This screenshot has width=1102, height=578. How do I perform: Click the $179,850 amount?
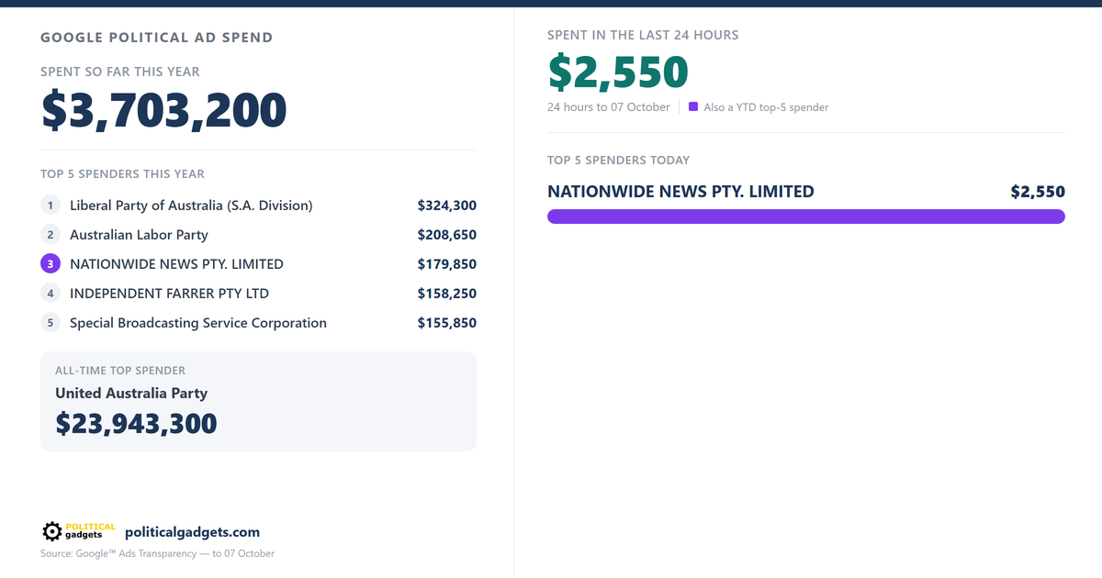tap(447, 264)
